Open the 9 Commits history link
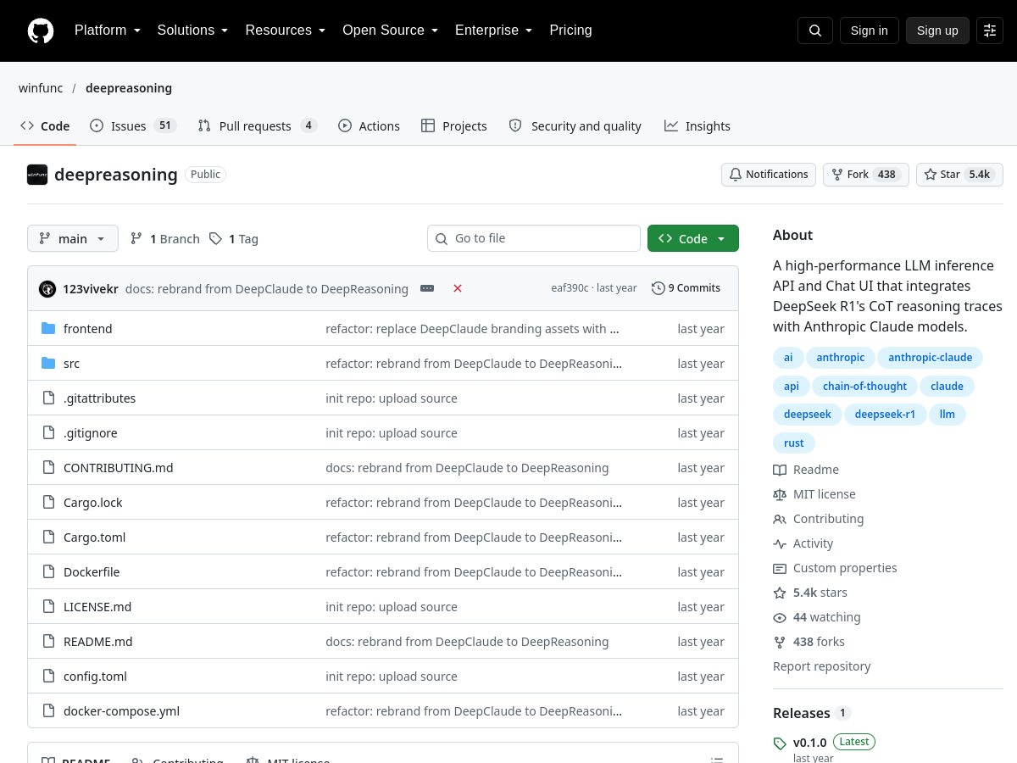Image resolution: width=1017 pixels, height=763 pixels. tap(686, 288)
